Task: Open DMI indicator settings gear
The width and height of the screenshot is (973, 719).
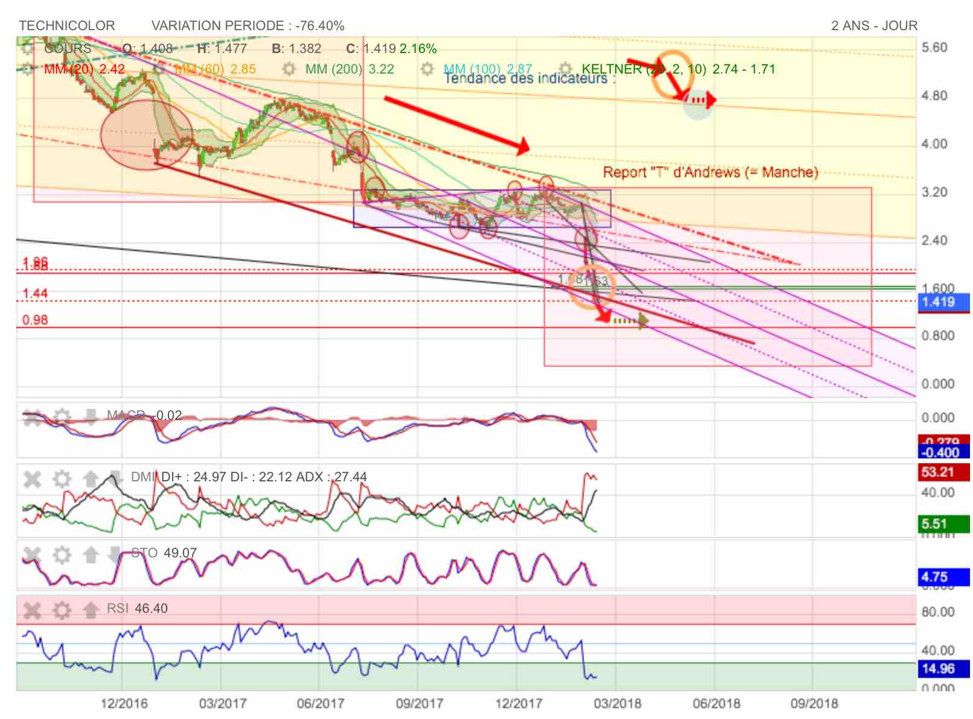Action: (62, 480)
